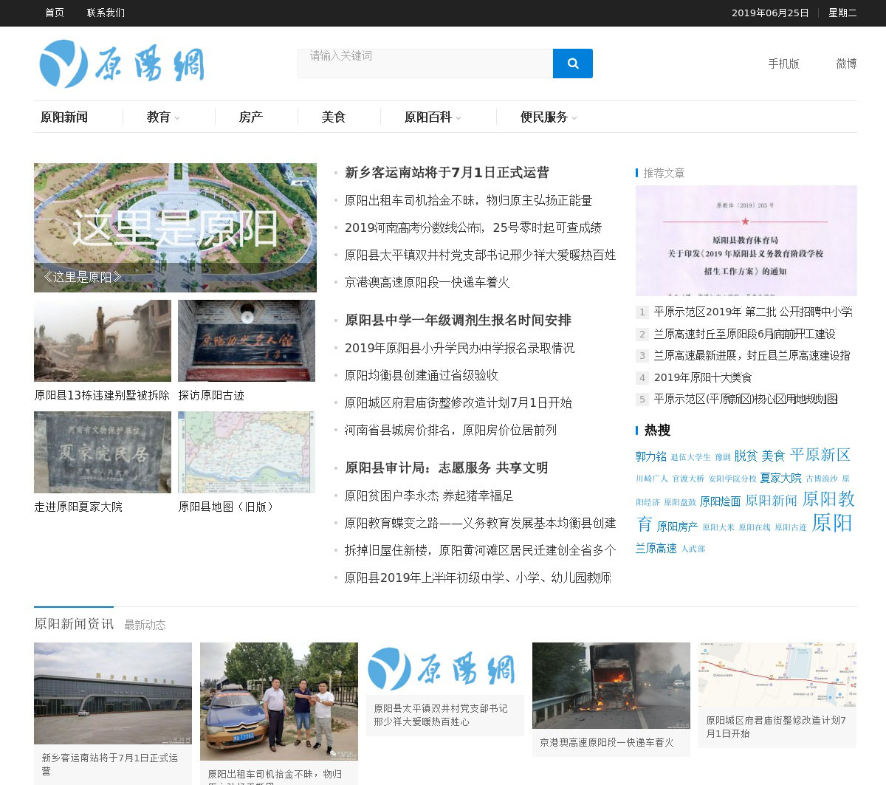This screenshot has height=785, width=886.
Task: Open the 手机版 link
Action: 783,64
